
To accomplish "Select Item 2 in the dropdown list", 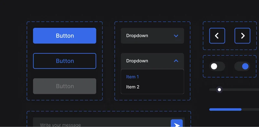I will [133, 87].
